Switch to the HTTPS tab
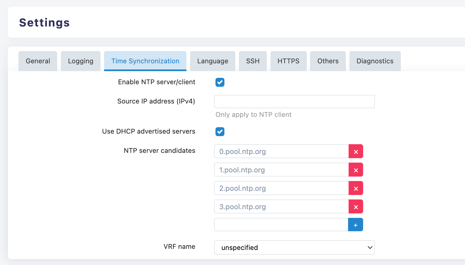Image resolution: width=465 pixels, height=265 pixels. click(288, 61)
